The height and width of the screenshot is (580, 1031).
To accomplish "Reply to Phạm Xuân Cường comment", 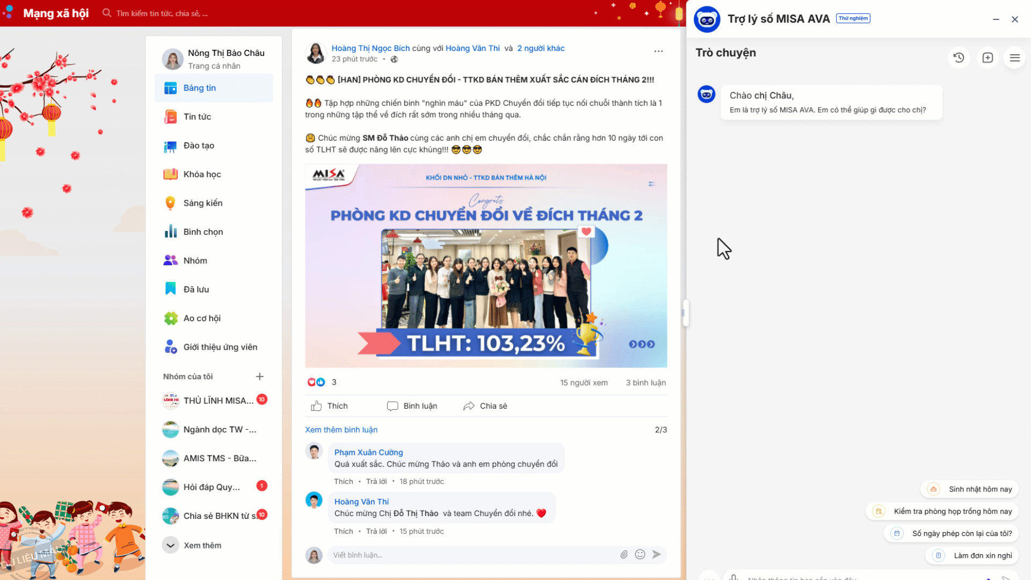I will [376, 482].
